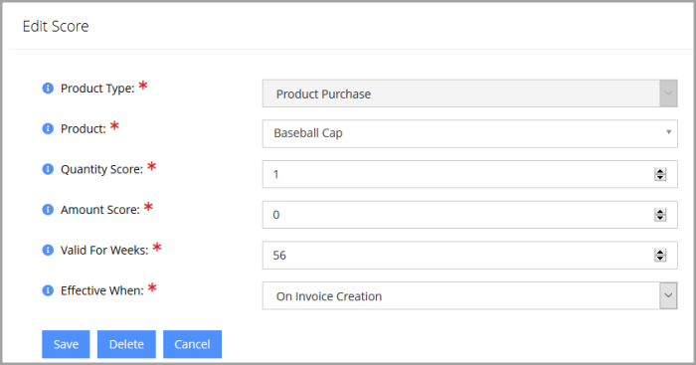This screenshot has width=696, height=365.
Task: Focus the Valid For Weeks field showing 56
Action: (469, 256)
